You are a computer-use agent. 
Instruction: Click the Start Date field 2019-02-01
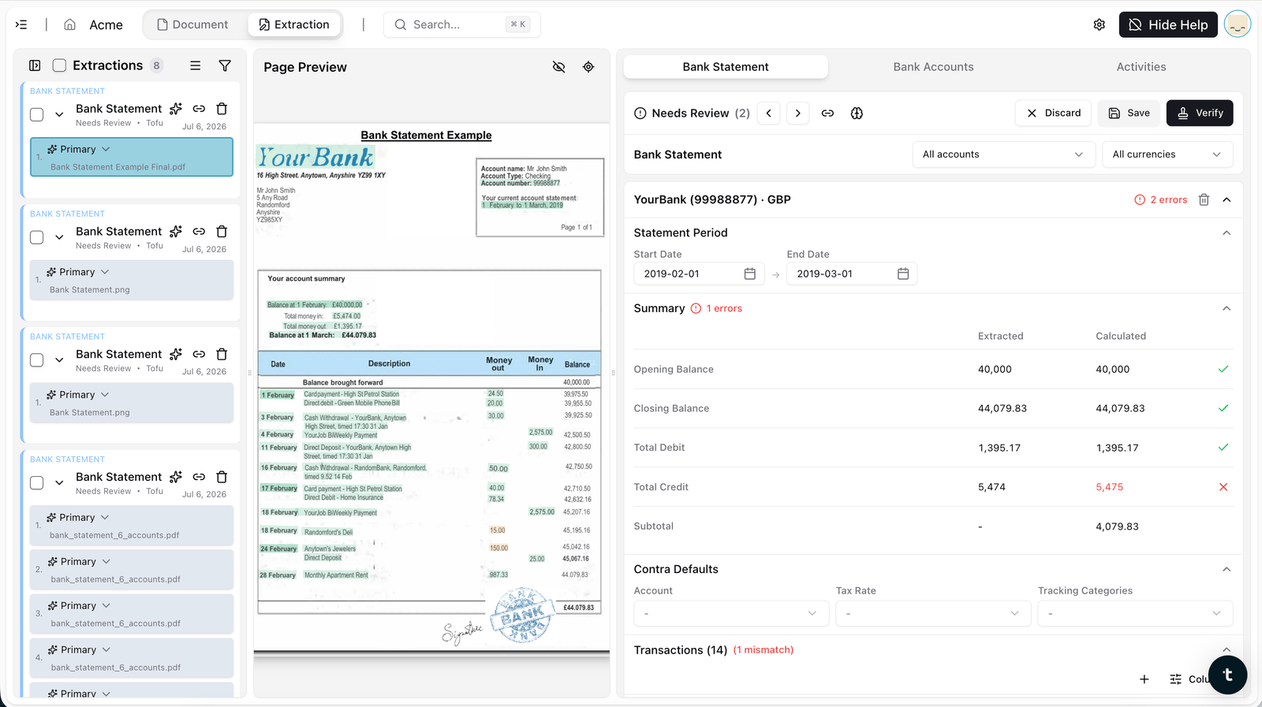(x=699, y=273)
